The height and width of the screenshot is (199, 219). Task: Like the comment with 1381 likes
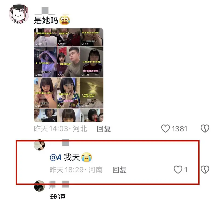coord(174,128)
